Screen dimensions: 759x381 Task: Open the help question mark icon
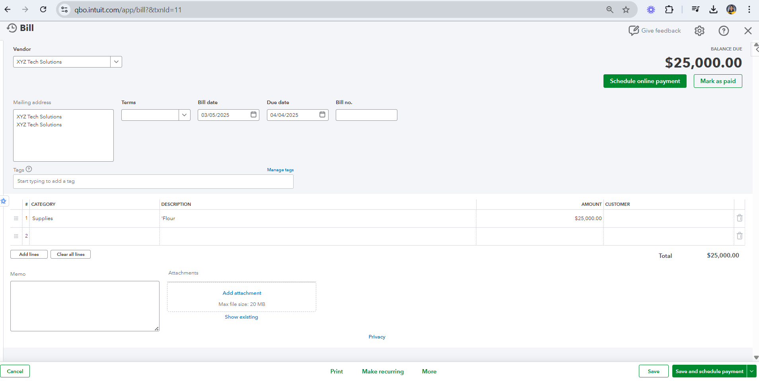[x=724, y=31]
